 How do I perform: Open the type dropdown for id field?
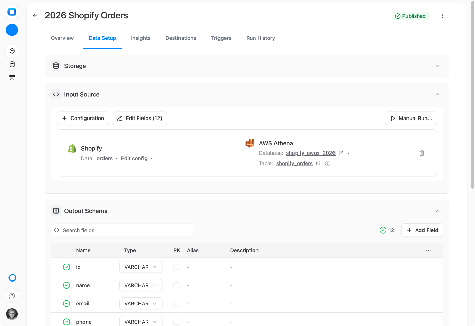pos(141,267)
